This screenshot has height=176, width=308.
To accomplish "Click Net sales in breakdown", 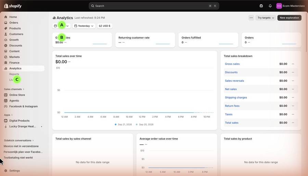I will click(231, 89).
